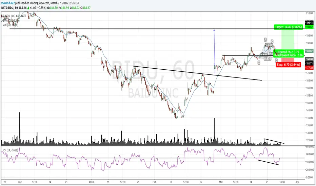Click the 'Mar' date on time axis

[x=221, y=182]
